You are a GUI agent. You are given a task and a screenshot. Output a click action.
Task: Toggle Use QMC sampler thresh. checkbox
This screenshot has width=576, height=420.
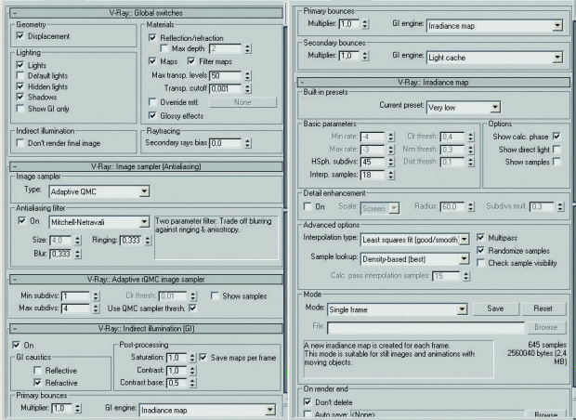click(192, 308)
